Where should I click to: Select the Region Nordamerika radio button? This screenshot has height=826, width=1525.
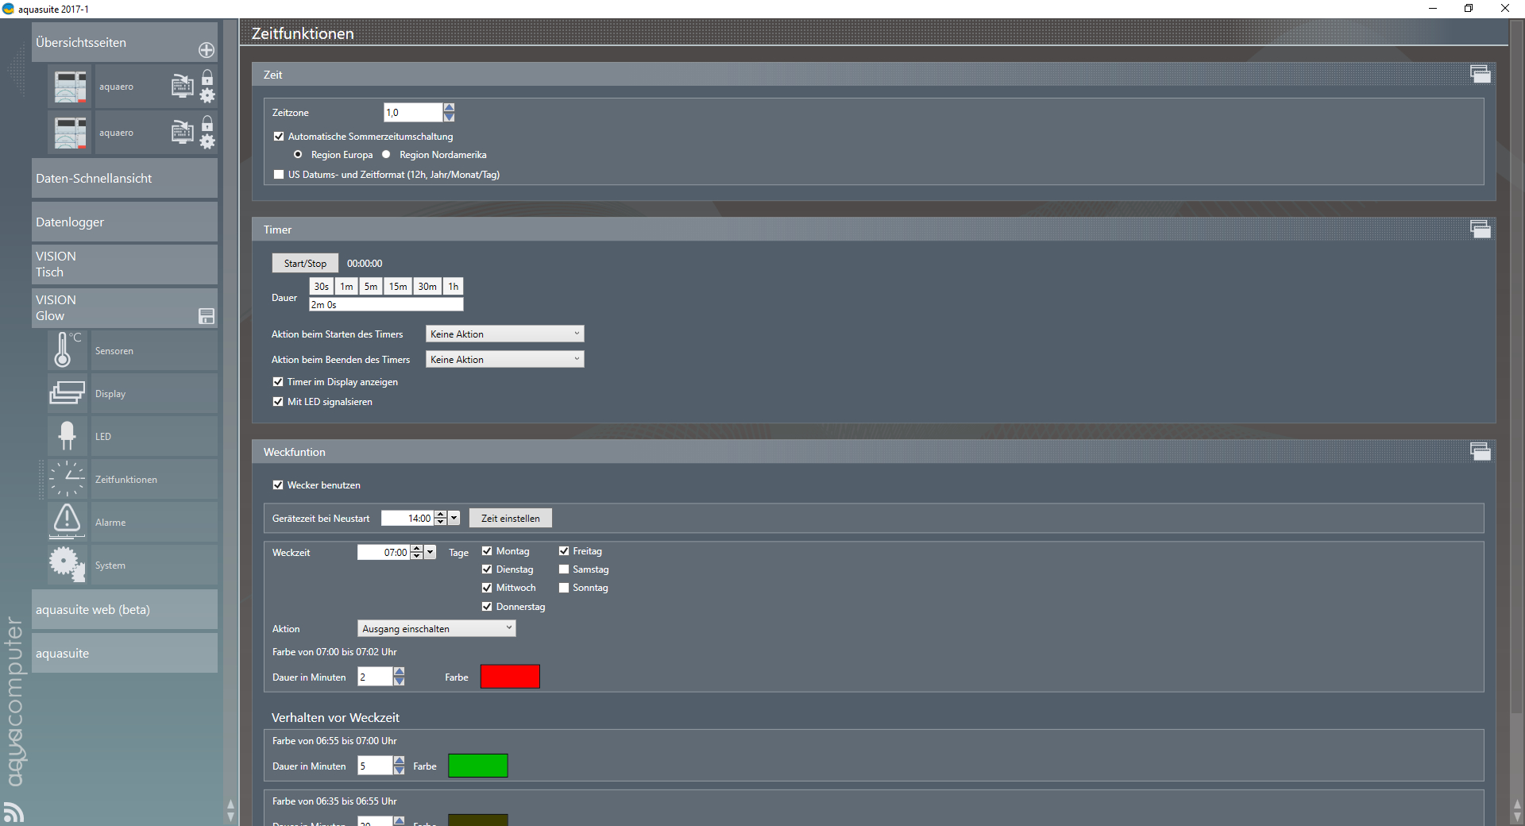tap(386, 155)
